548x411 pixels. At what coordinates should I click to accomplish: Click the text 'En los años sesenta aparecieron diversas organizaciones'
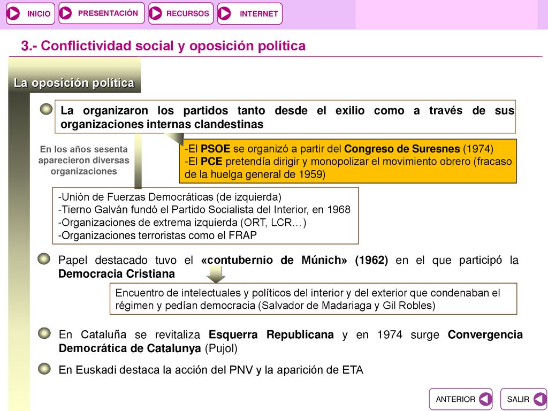point(83,160)
